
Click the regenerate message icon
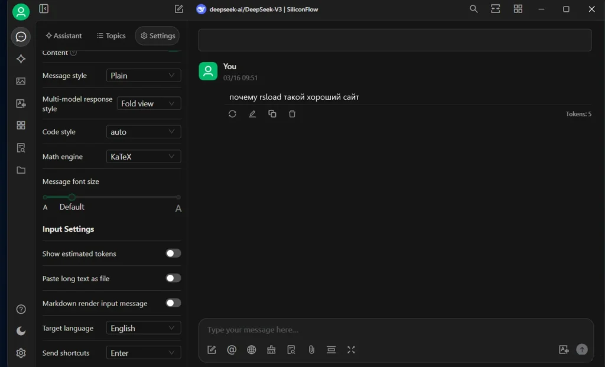232,114
